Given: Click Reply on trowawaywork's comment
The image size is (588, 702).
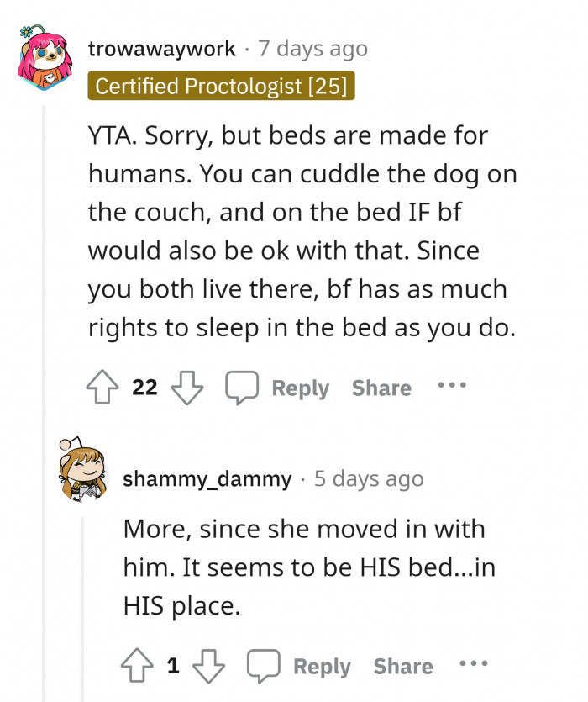Looking at the screenshot, I should 300,388.
